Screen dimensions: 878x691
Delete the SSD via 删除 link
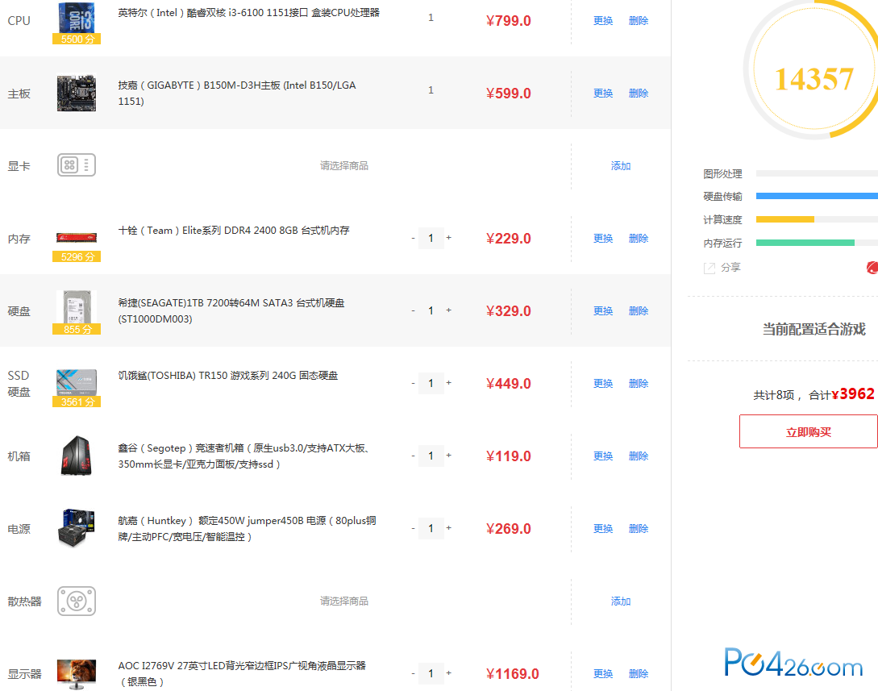pos(639,383)
